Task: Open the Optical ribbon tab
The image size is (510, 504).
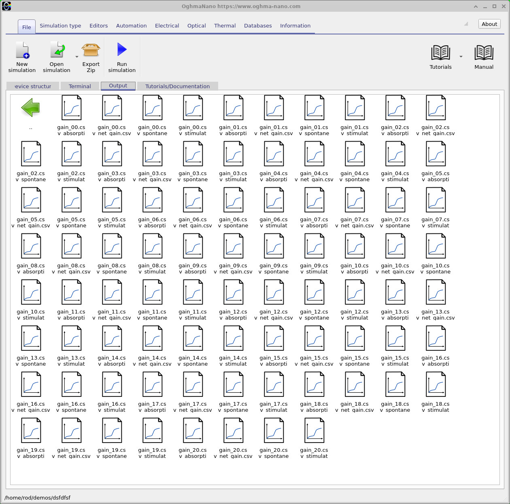Action: pyautogui.click(x=197, y=25)
